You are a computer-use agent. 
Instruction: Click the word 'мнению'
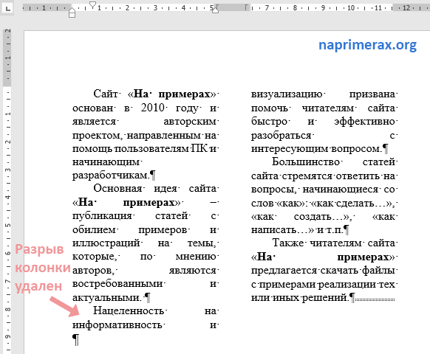coord(196,257)
